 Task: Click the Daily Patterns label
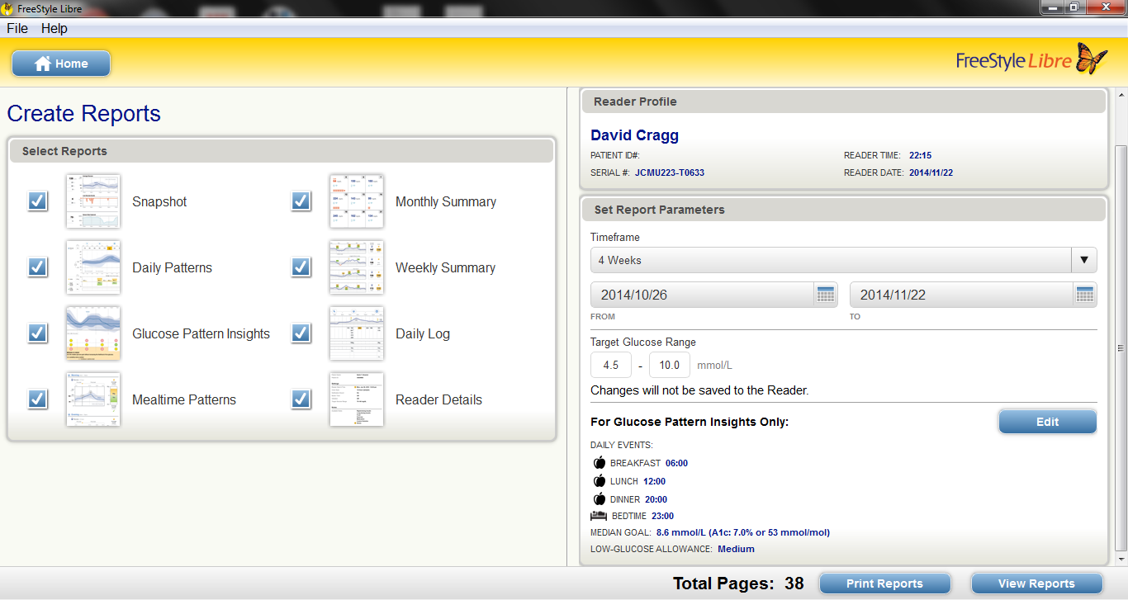172,267
